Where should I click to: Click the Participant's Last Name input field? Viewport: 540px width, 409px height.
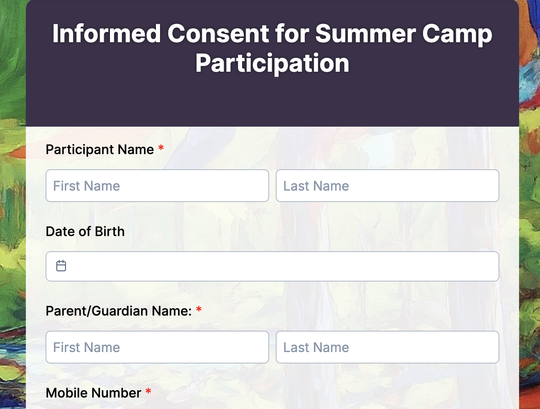point(387,186)
